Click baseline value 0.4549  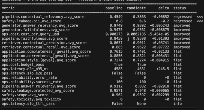click(x=116, y=17)
